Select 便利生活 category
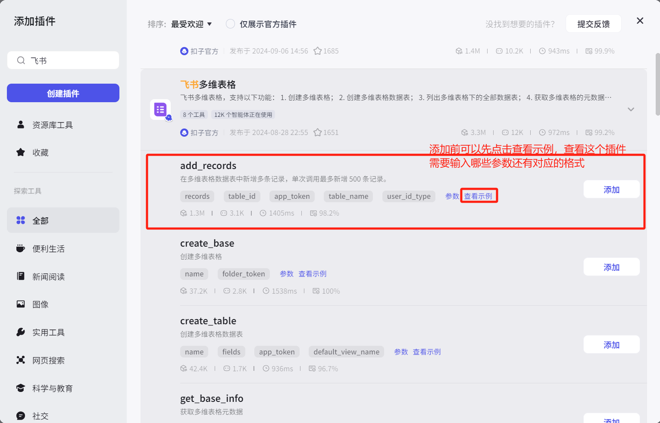Image resolution: width=660 pixels, height=423 pixels. coord(63,248)
